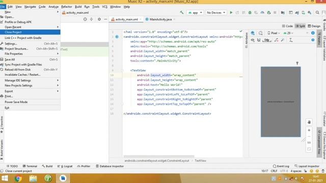Open the app run configuration dropdown
Screen dimensions: 326x183
click(x=195, y=13)
